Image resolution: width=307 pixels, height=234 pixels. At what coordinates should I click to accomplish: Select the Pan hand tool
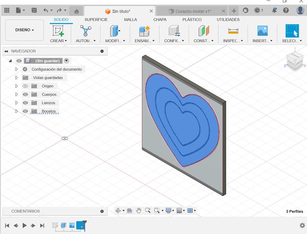pos(139,210)
